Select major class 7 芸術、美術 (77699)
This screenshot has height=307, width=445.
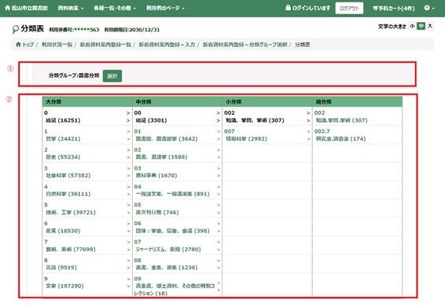pyautogui.click(x=87, y=246)
